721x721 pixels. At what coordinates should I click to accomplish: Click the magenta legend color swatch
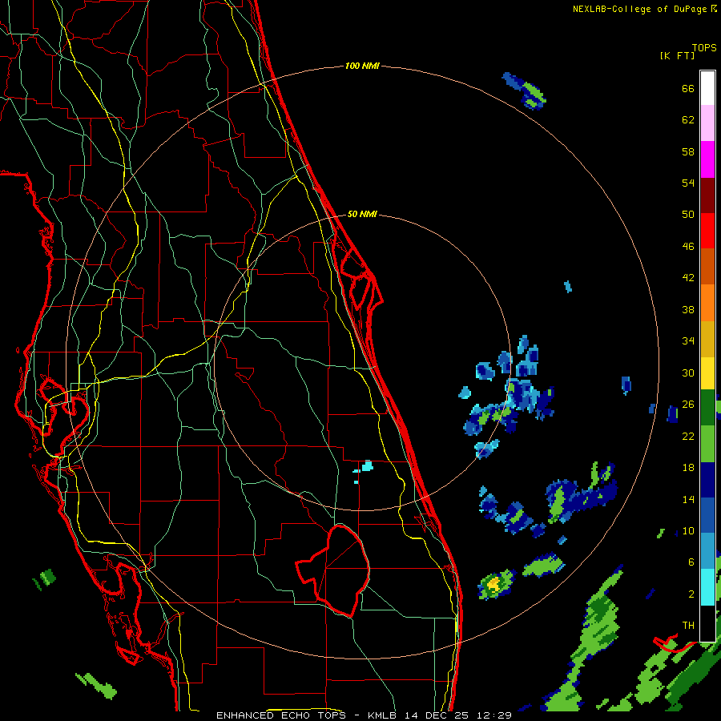707,159
